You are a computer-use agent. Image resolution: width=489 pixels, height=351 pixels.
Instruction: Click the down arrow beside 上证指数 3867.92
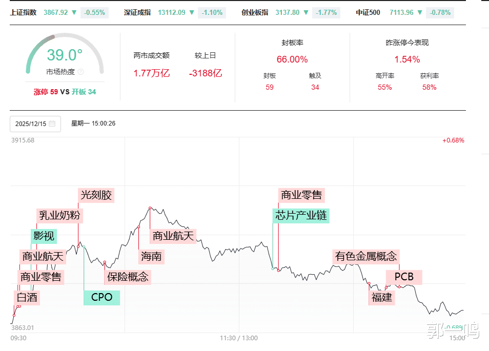click(74, 12)
